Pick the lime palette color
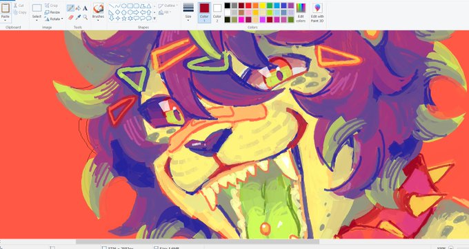This screenshot has height=249, width=469. [x=270, y=12]
